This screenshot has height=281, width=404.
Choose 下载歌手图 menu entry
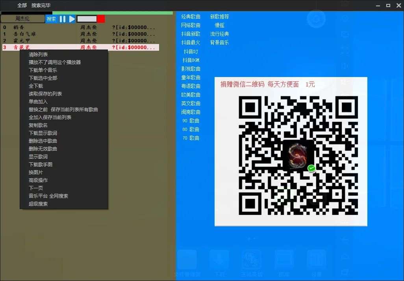[41, 165]
